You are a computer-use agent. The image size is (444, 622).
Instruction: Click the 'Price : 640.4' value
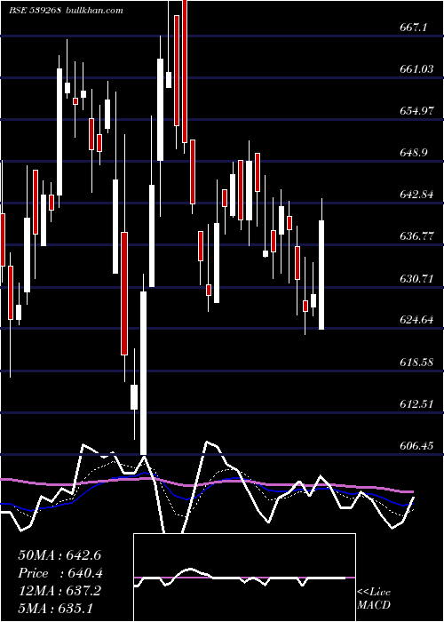point(61,573)
